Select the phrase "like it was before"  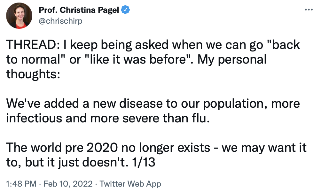134,60
